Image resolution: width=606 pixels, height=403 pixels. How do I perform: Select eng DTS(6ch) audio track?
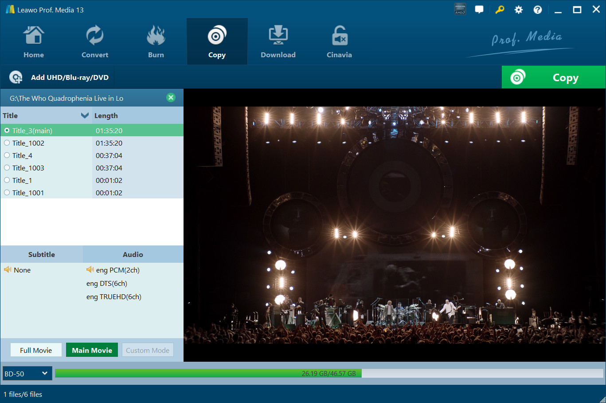pos(107,284)
